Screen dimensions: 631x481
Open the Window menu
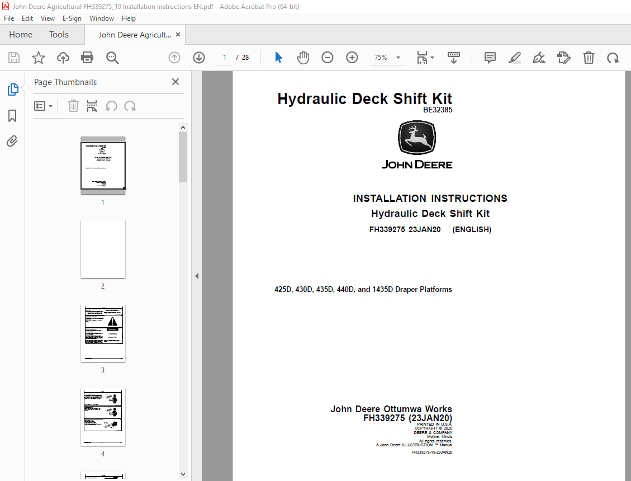pos(101,18)
